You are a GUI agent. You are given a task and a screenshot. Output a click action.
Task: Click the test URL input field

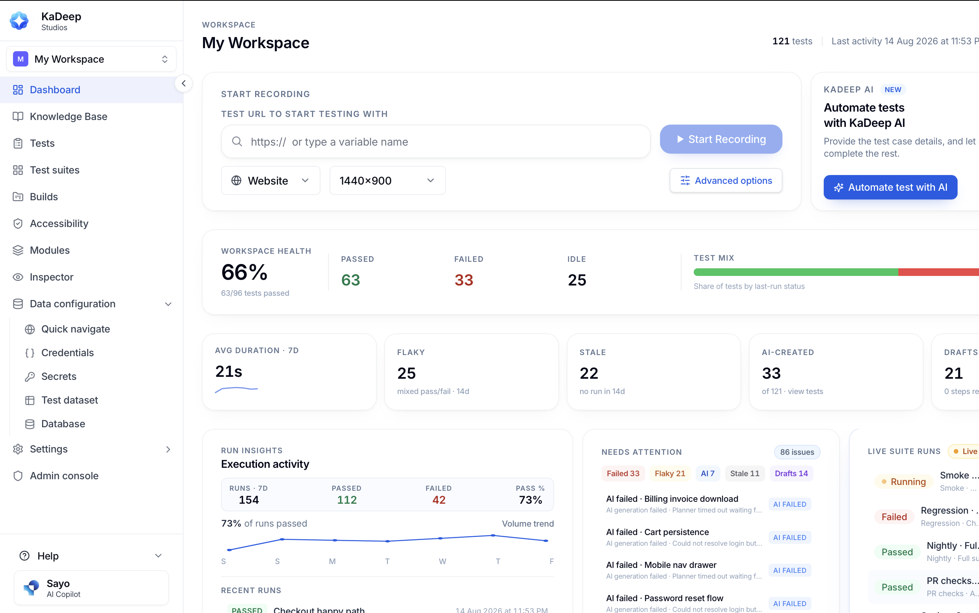(436, 141)
